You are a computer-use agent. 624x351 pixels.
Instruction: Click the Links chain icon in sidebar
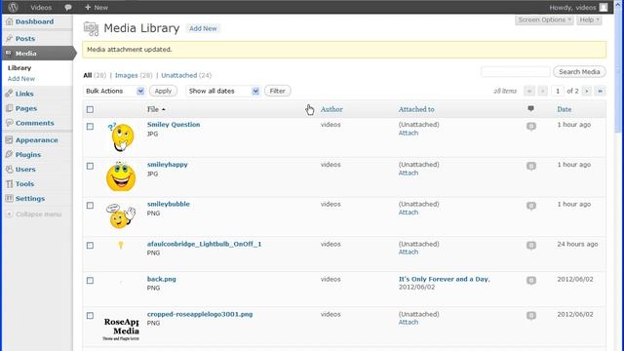(x=9, y=94)
